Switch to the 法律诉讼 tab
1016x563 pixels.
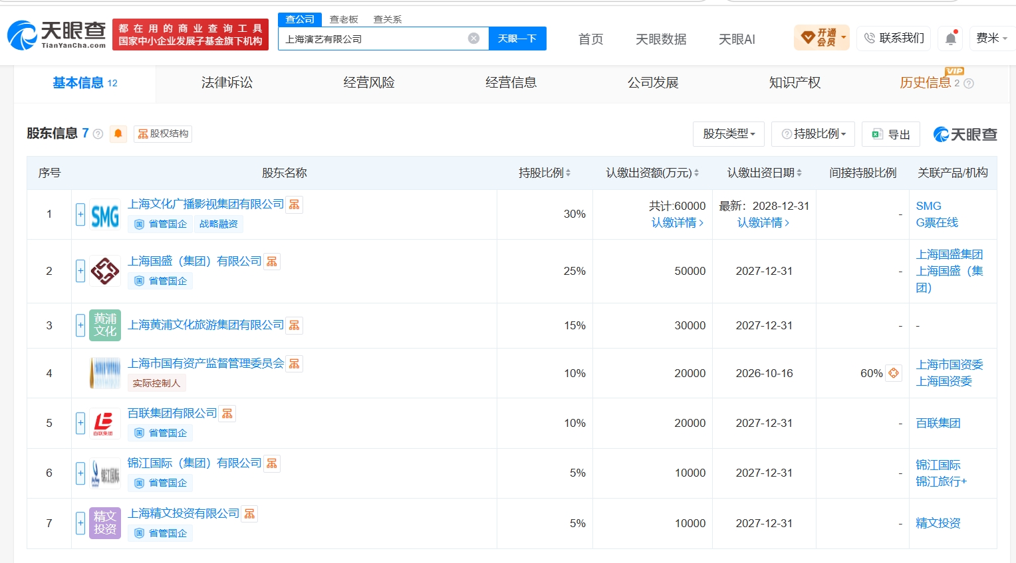227,83
